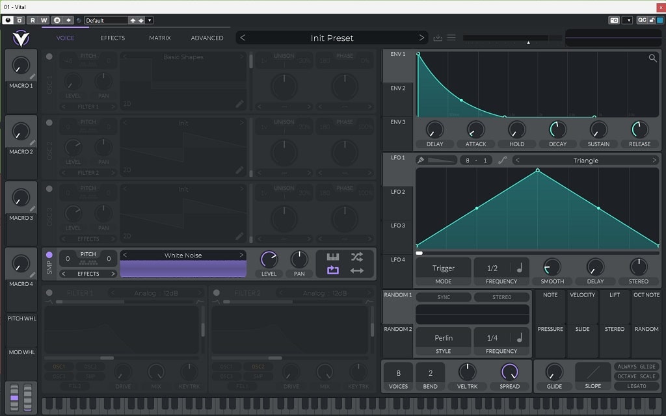Toggle LEGATO option
Screen dimensions: 666x416
coord(636,386)
